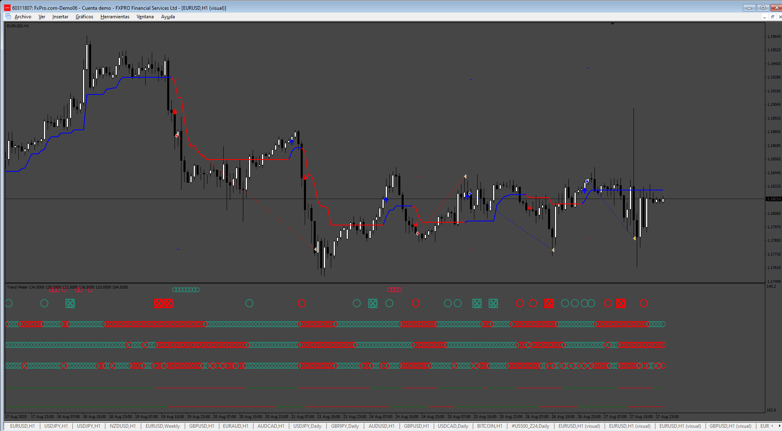Switch to the EURUSD,Weekly chart tab
Screen dimensions: 782x431
[163, 426]
